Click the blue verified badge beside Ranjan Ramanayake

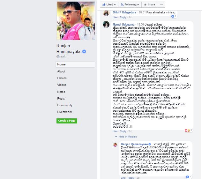click(x=84, y=51)
